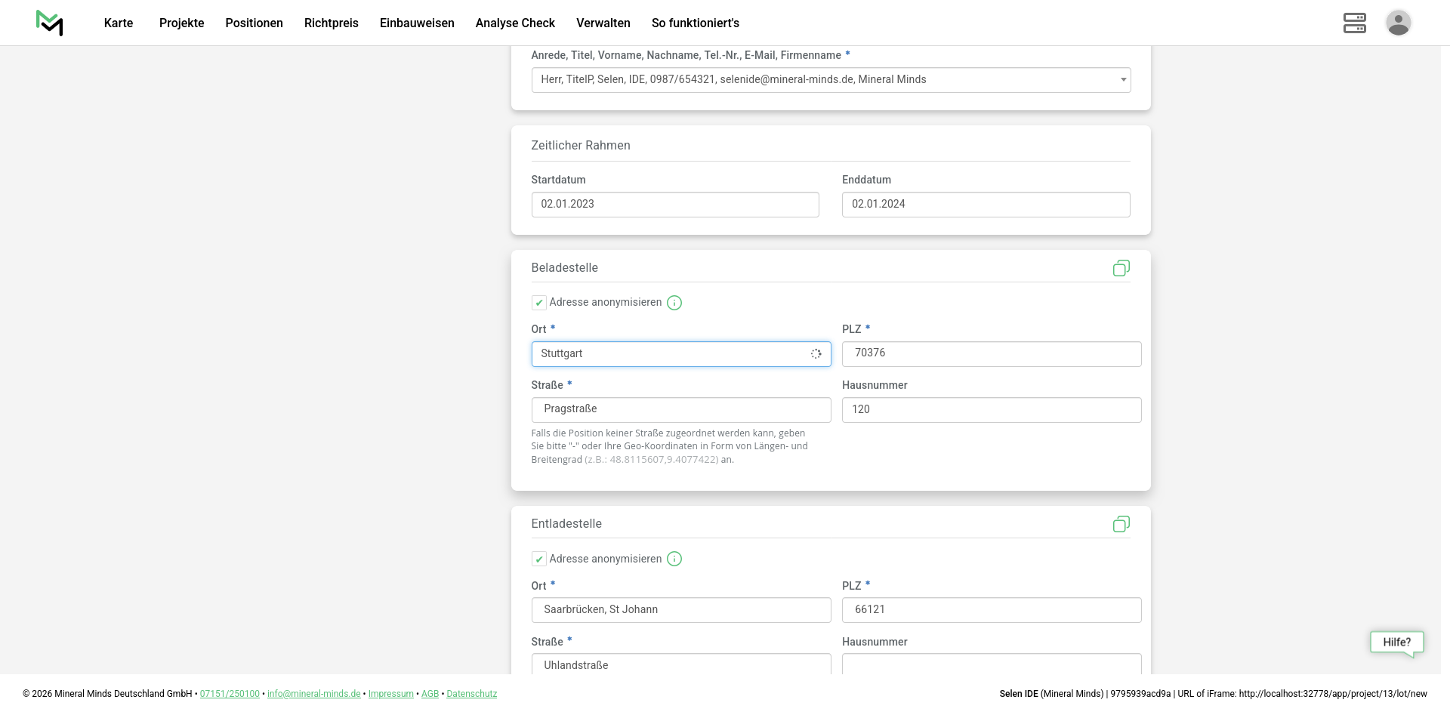Image resolution: width=1450 pixels, height=712 pixels.
Task: Uncheck Adresse anonymisieren under Entladestelle
Action: pos(539,559)
